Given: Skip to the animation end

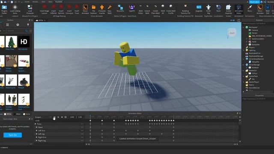Looking at the screenshot, I should pos(62,117).
